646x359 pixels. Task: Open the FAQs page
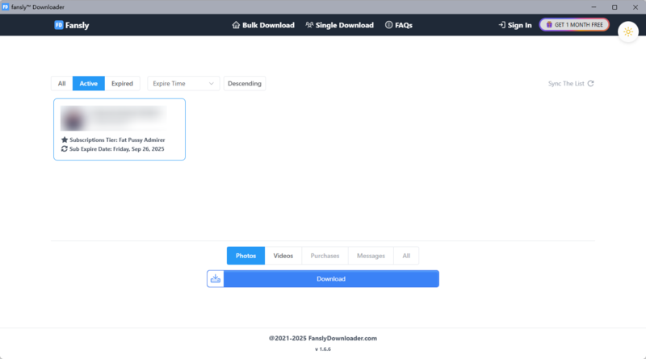pos(398,25)
